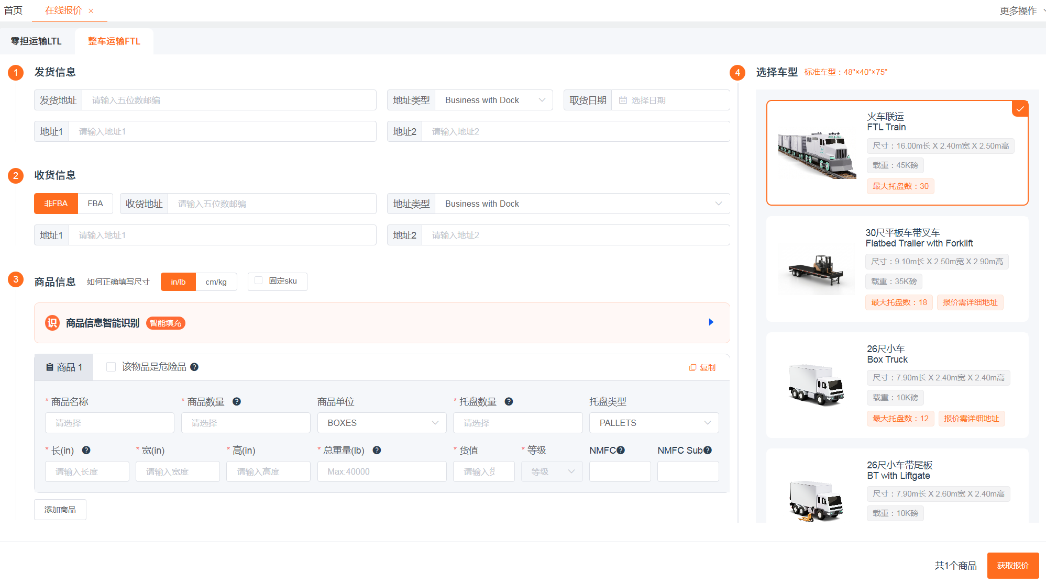This screenshot has width=1046, height=585.
Task: Open the 等级 dropdown
Action: 552,471
